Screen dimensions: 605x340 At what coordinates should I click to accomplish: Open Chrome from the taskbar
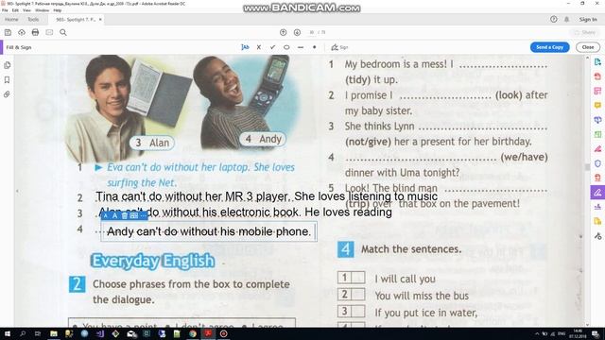tap(193, 333)
